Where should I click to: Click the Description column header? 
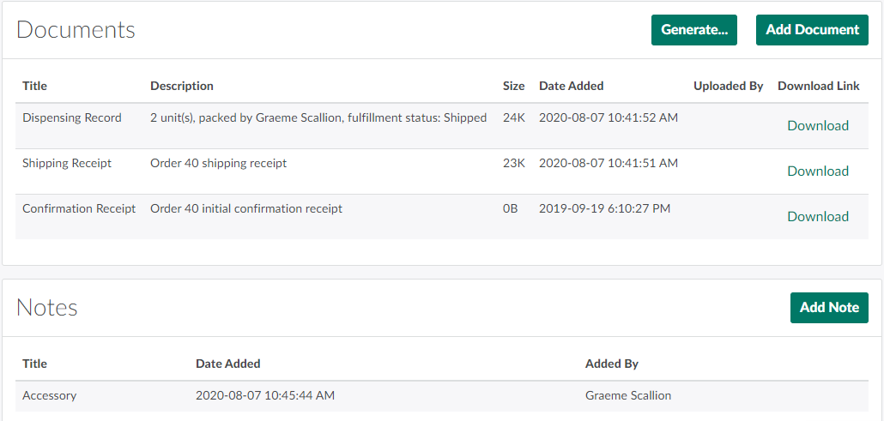(x=182, y=87)
